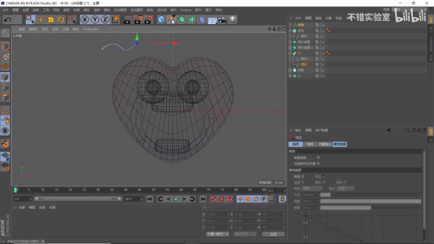Toggle enable checkmark for 样条 object

pyautogui.click(x=323, y=25)
